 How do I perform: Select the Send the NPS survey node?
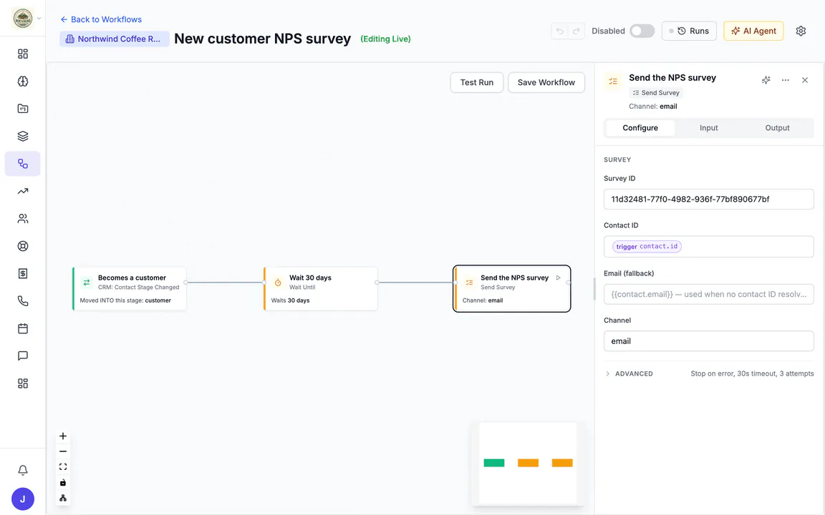512,288
